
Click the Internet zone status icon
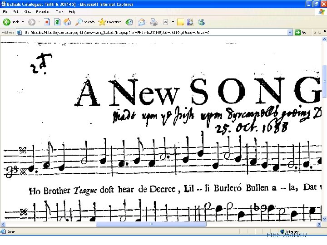point(282,231)
